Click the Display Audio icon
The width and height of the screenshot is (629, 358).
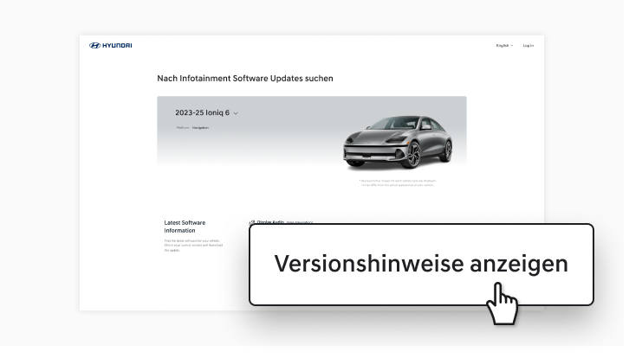[x=252, y=222]
